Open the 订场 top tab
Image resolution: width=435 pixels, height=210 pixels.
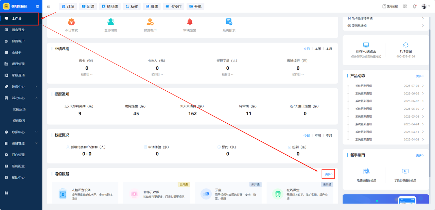click(x=68, y=6)
